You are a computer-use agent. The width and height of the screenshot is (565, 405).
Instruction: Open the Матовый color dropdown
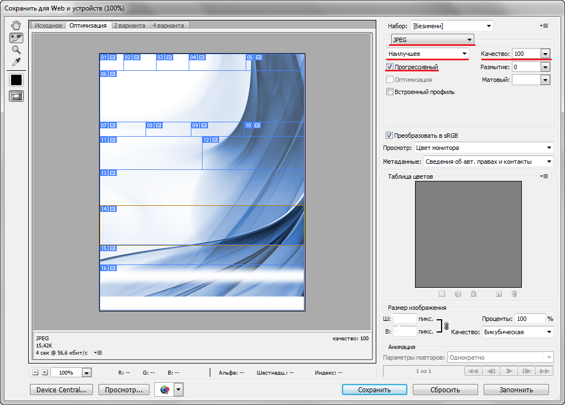pyautogui.click(x=545, y=80)
